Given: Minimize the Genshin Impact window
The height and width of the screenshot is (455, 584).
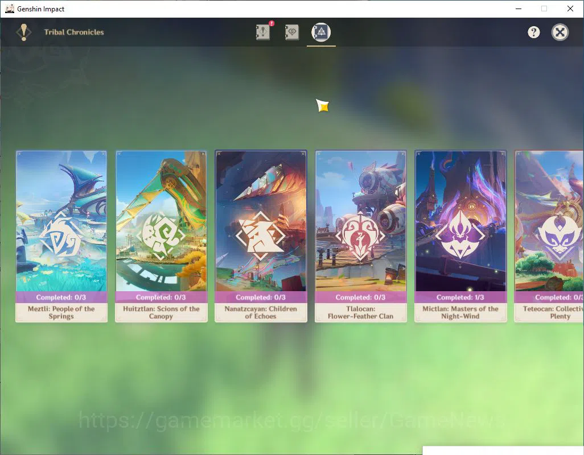Looking at the screenshot, I should 518,9.
